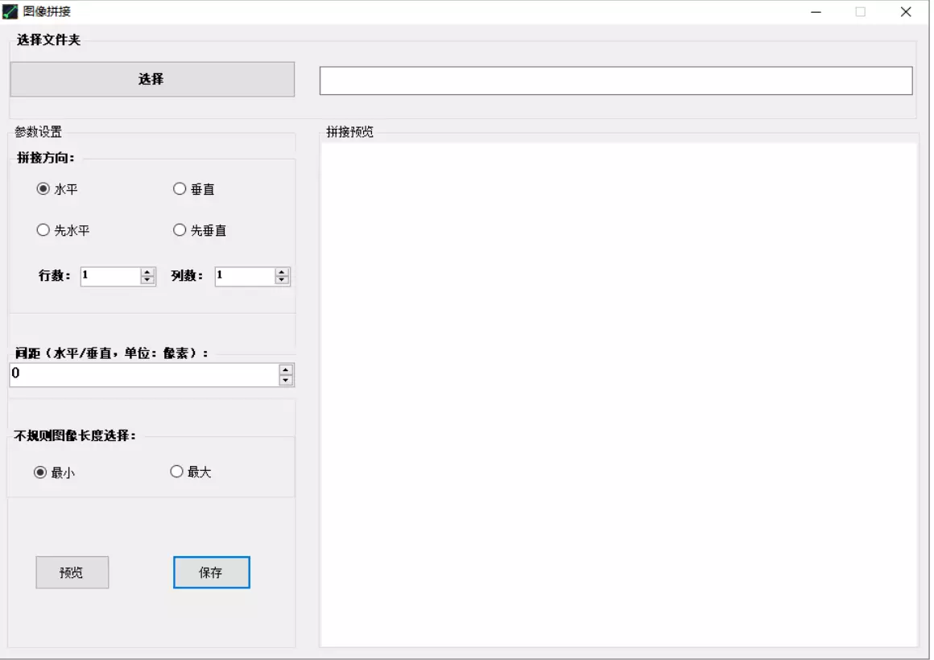This screenshot has width=934, height=660.
Task: Click the 间距（水平/垂直，单位：像素）label
Action: (x=111, y=353)
